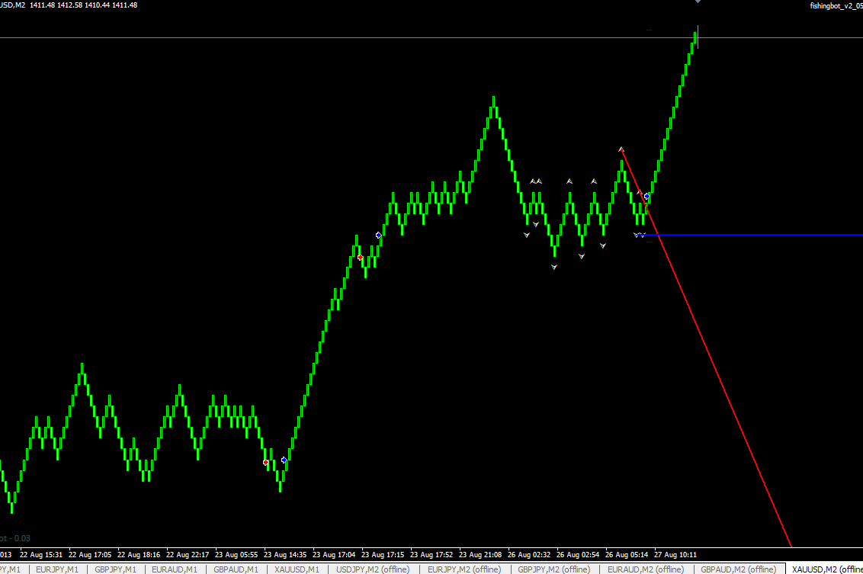
Task: Click the time label 26 Aug 05:14
Action: 627,555
